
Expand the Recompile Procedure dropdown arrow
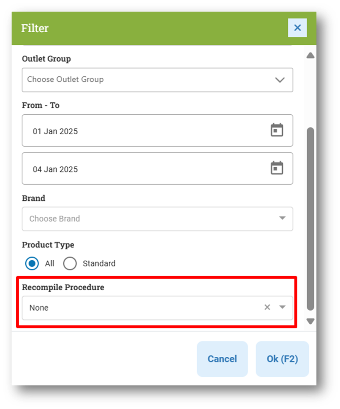(282, 307)
